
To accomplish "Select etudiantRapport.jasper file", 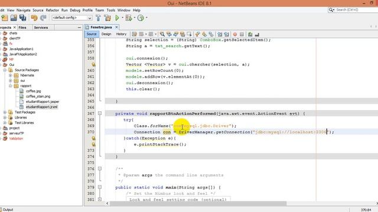I will coord(43,102).
